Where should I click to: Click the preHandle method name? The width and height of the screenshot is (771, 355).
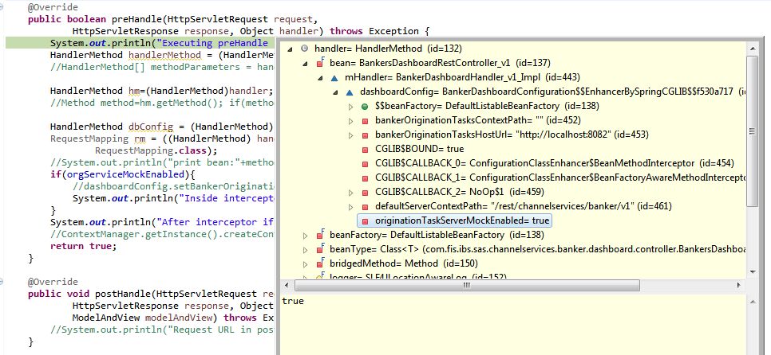click(136, 20)
